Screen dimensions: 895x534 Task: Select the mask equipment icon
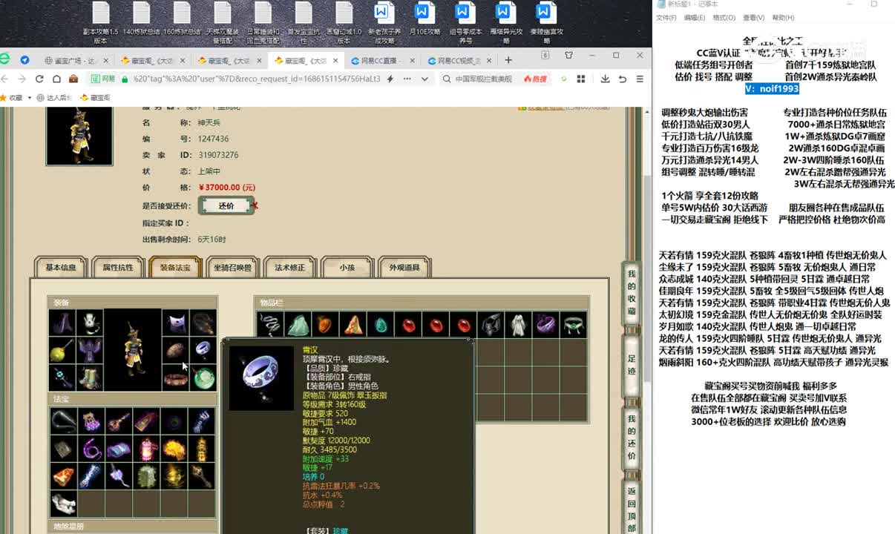click(176, 323)
